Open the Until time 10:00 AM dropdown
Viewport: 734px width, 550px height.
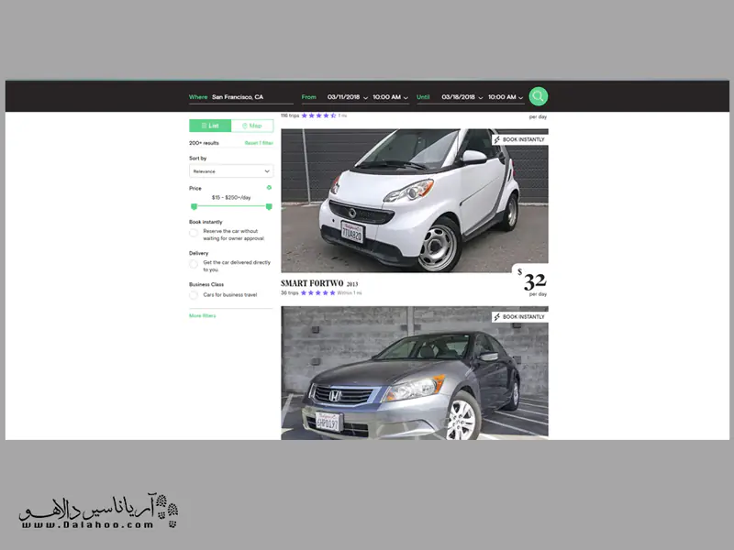pyautogui.click(x=506, y=97)
